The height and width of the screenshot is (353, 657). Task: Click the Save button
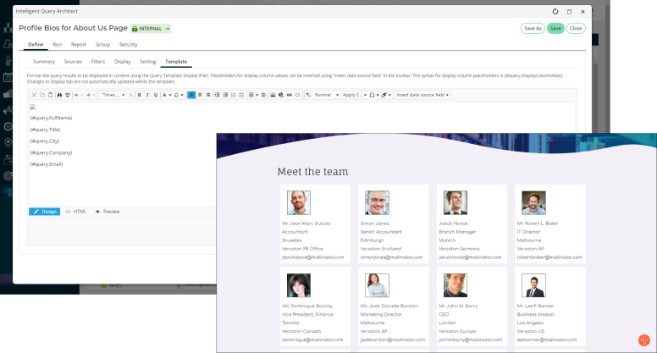(555, 28)
